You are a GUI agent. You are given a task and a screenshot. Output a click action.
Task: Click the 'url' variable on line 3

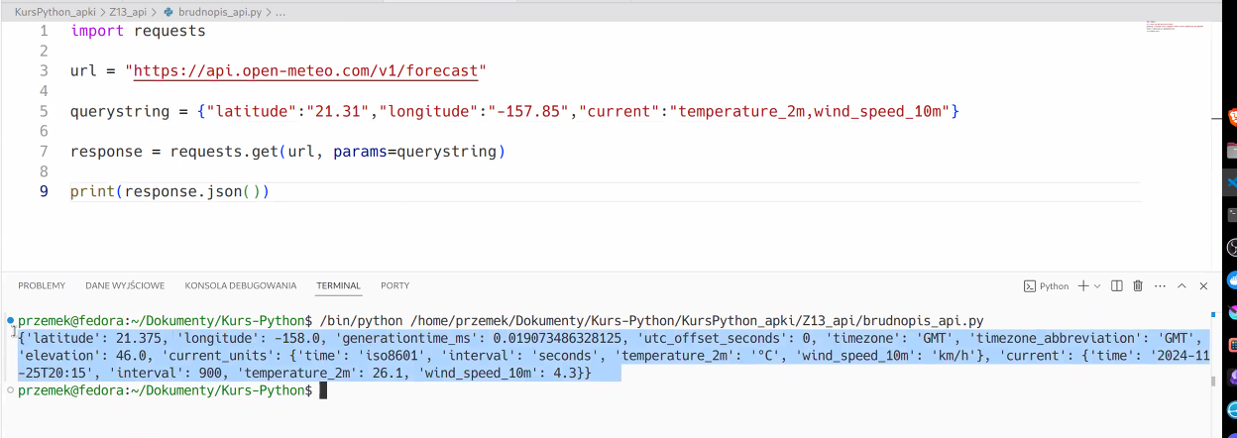pos(83,71)
